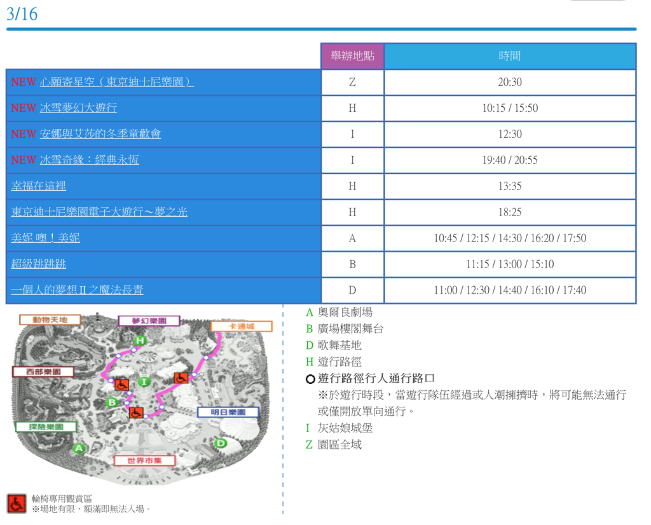The height and width of the screenshot is (525, 651).
Task: Click the lowest wheelchair viewing icon on map
Action: point(136,412)
